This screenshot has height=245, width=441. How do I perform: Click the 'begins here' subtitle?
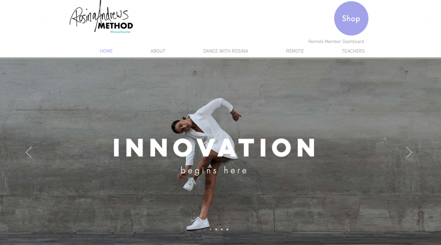click(x=214, y=171)
